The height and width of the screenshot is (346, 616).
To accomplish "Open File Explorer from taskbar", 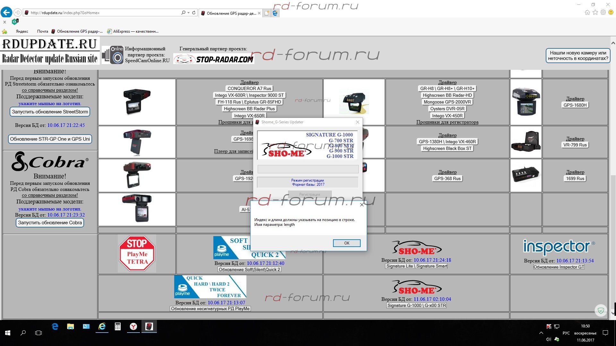I will click(x=71, y=326).
